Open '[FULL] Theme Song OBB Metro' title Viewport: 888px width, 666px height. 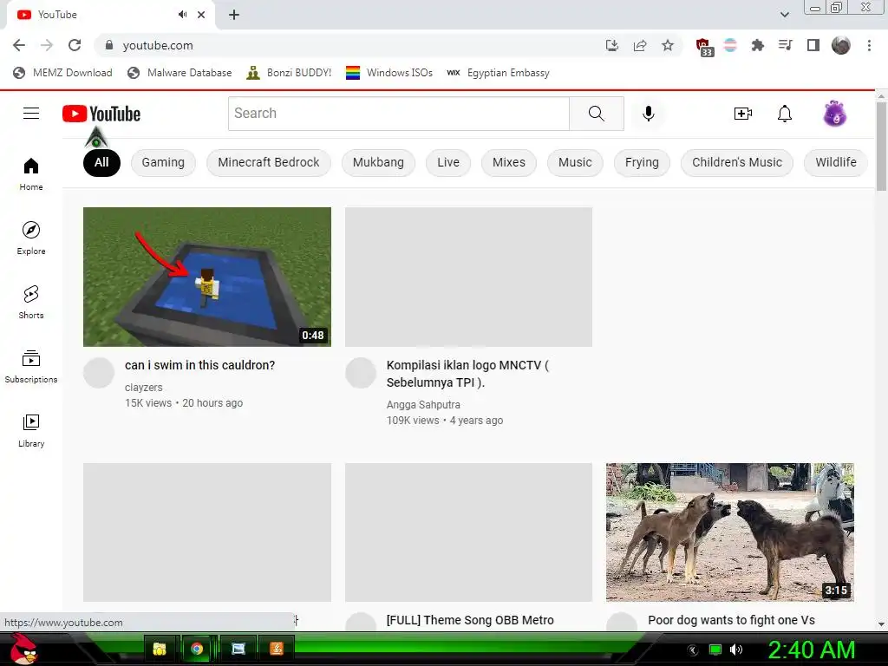tap(470, 620)
